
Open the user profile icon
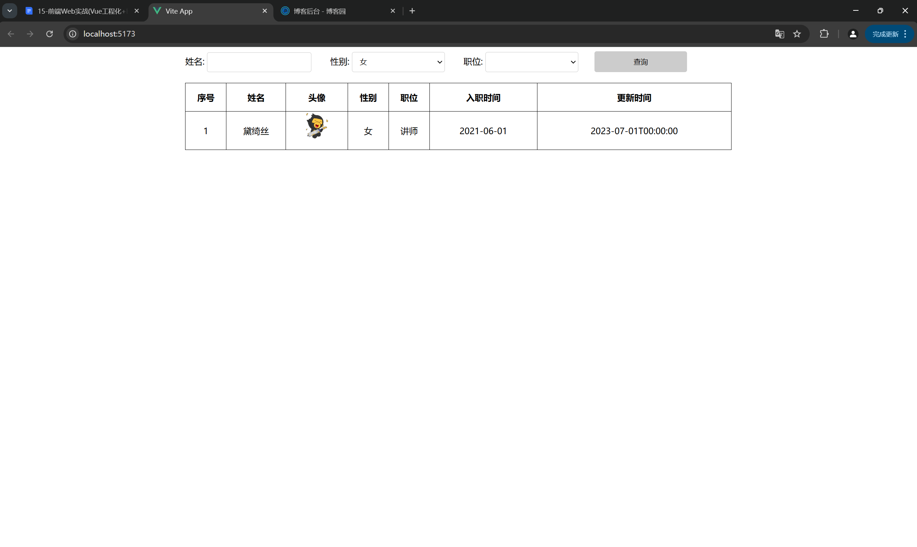[853, 34]
